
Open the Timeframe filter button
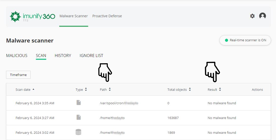click(18, 75)
